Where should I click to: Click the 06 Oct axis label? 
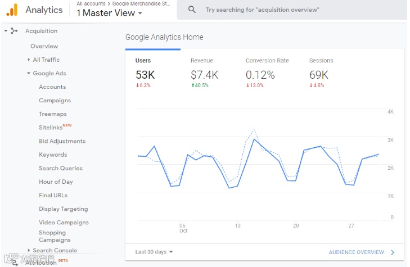(x=183, y=228)
